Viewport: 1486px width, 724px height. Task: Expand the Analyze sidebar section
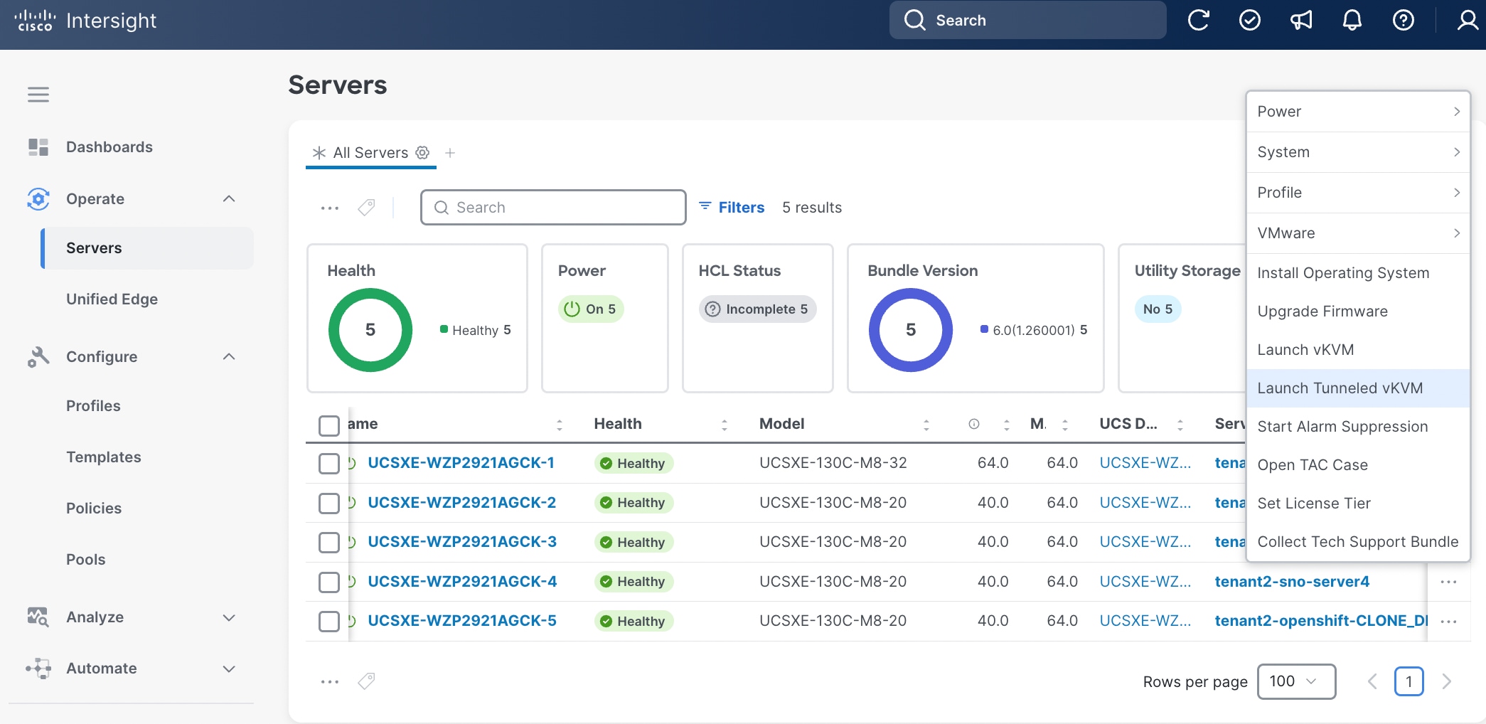(229, 617)
